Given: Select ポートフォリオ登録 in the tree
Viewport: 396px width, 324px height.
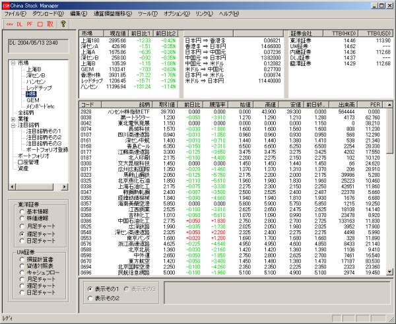Looking at the screenshot, I should (48, 149).
